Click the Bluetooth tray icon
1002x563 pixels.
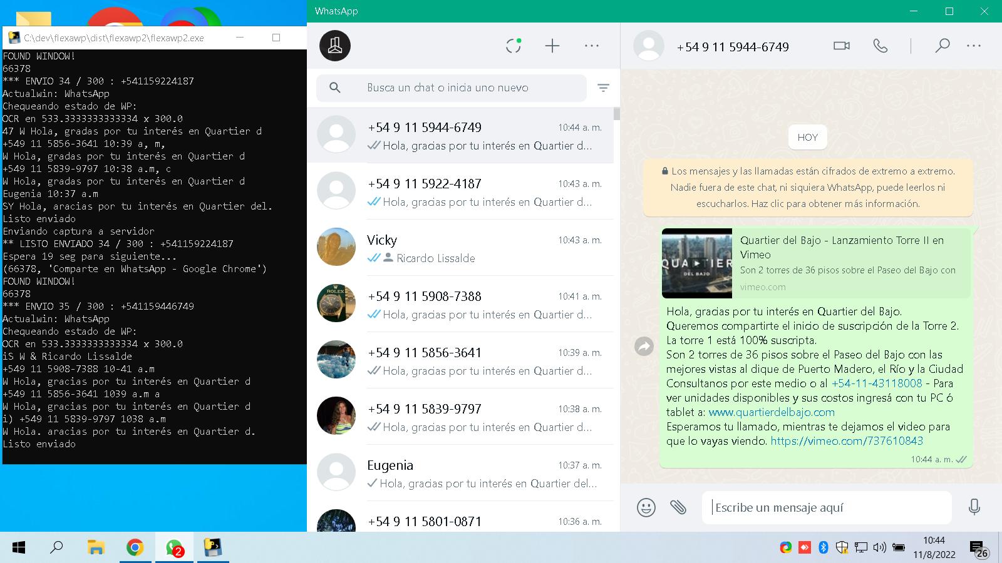[824, 547]
